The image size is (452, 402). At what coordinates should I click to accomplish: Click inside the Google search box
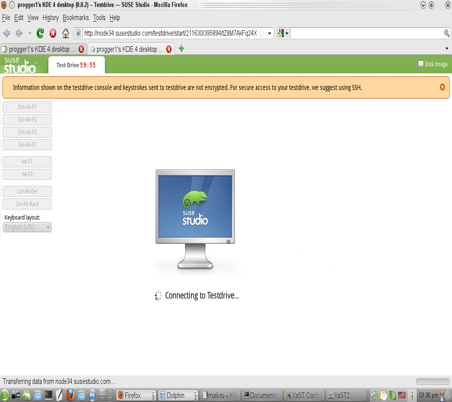coord(367,33)
